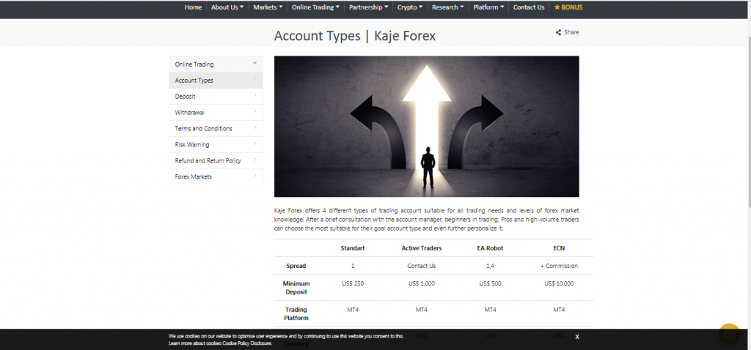
Task: Open Refund and Return Policy link
Action: pyautogui.click(x=216, y=160)
